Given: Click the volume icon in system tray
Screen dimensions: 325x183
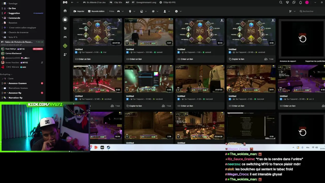Looking at the screenshot, I should click(316, 147).
